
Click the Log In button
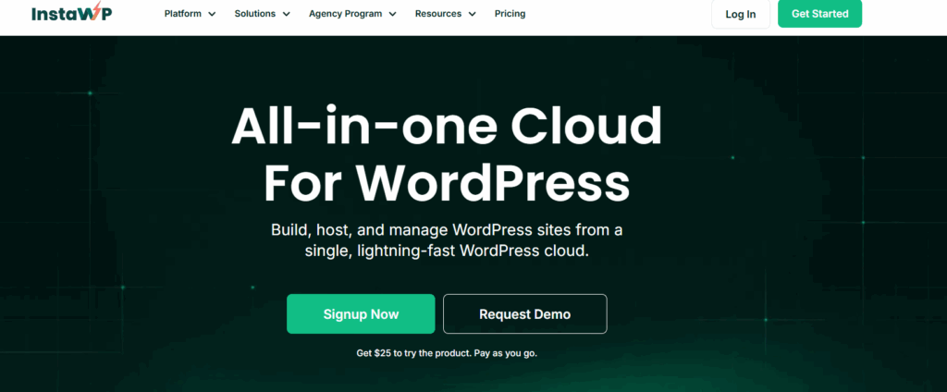coord(741,14)
